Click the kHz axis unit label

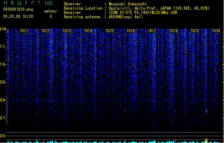[3, 29]
